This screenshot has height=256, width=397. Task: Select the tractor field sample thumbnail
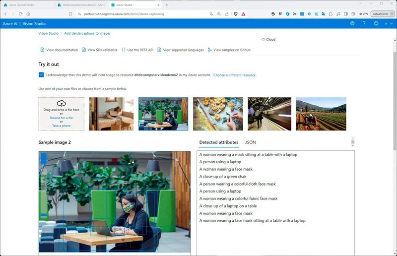point(321,114)
